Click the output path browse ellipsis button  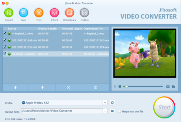click(105, 111)
